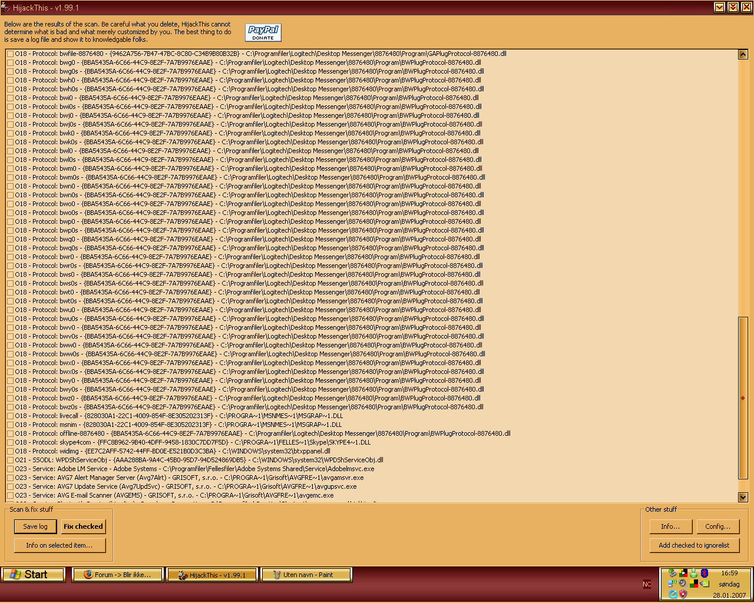Click the scan list scrollbar down arrow
The image size is (754, 603).
click(x=743, y=497)
